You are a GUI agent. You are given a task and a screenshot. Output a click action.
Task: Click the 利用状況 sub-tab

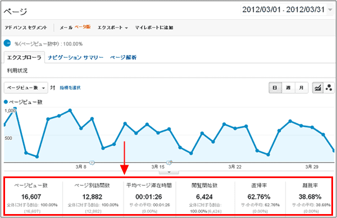[x=17, y=71]
